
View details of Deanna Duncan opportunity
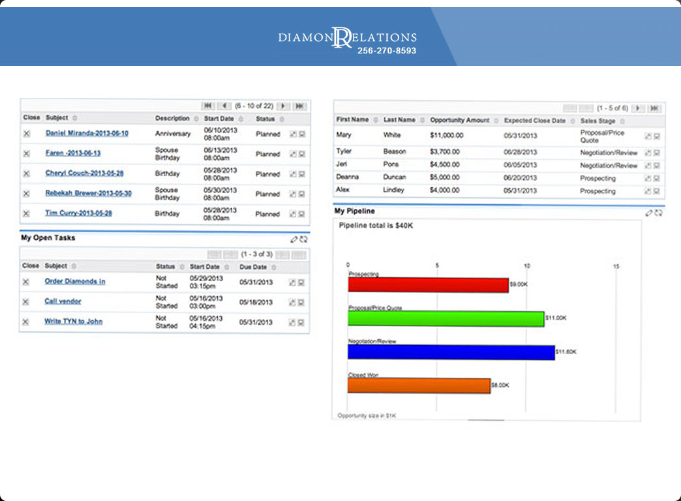657,179
